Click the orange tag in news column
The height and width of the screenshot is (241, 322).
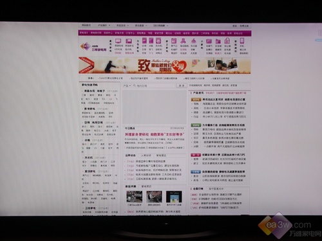point(196,100)
